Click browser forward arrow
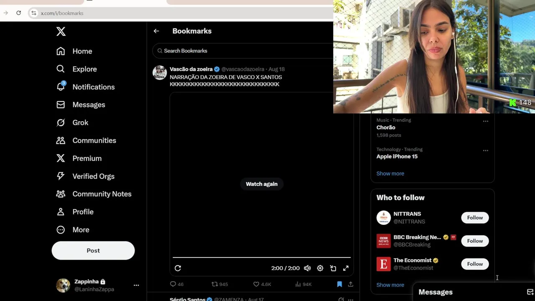 tap(5, 13)
